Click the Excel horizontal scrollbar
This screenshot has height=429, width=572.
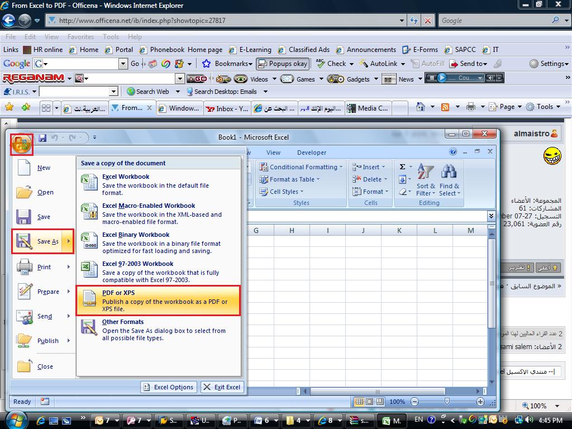pos(377,391)
